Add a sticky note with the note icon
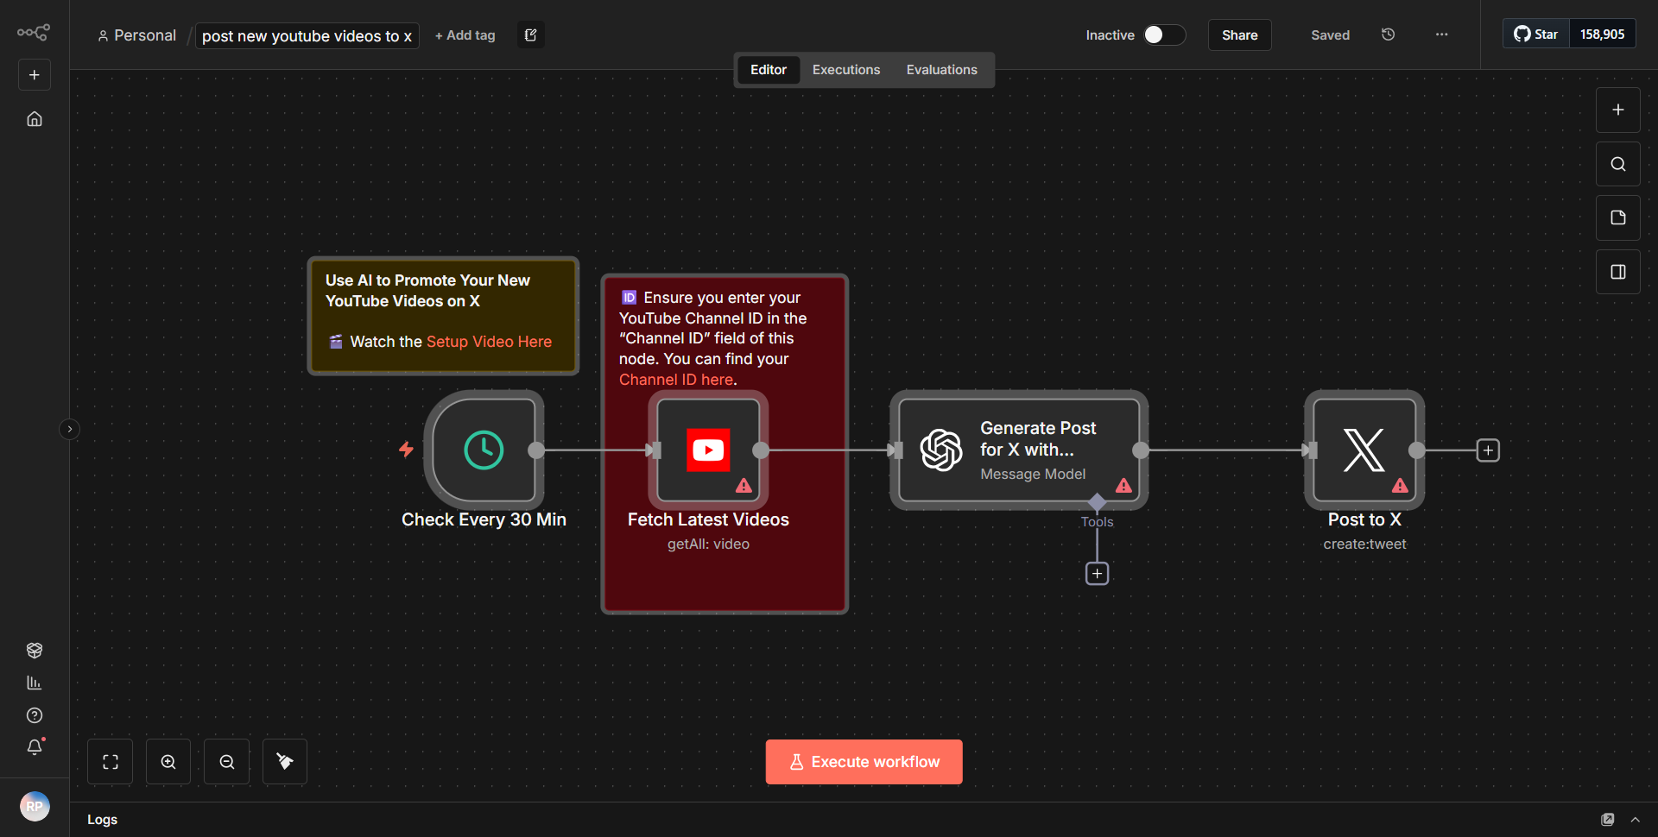This screenshot has width=1658, height=837. click(x=1617, y=217)
